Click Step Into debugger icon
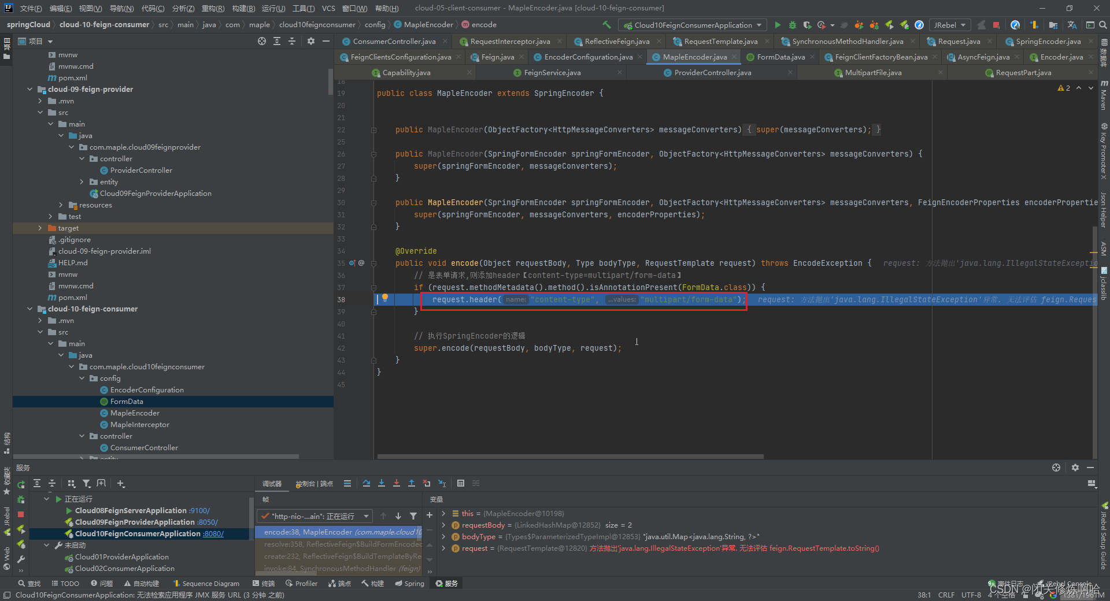 382,484
